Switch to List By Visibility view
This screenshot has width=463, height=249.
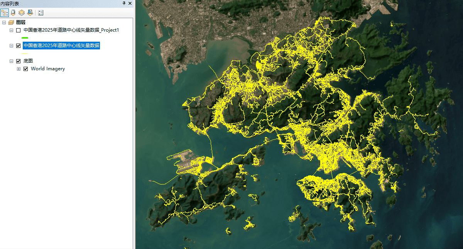click(22, 13)
